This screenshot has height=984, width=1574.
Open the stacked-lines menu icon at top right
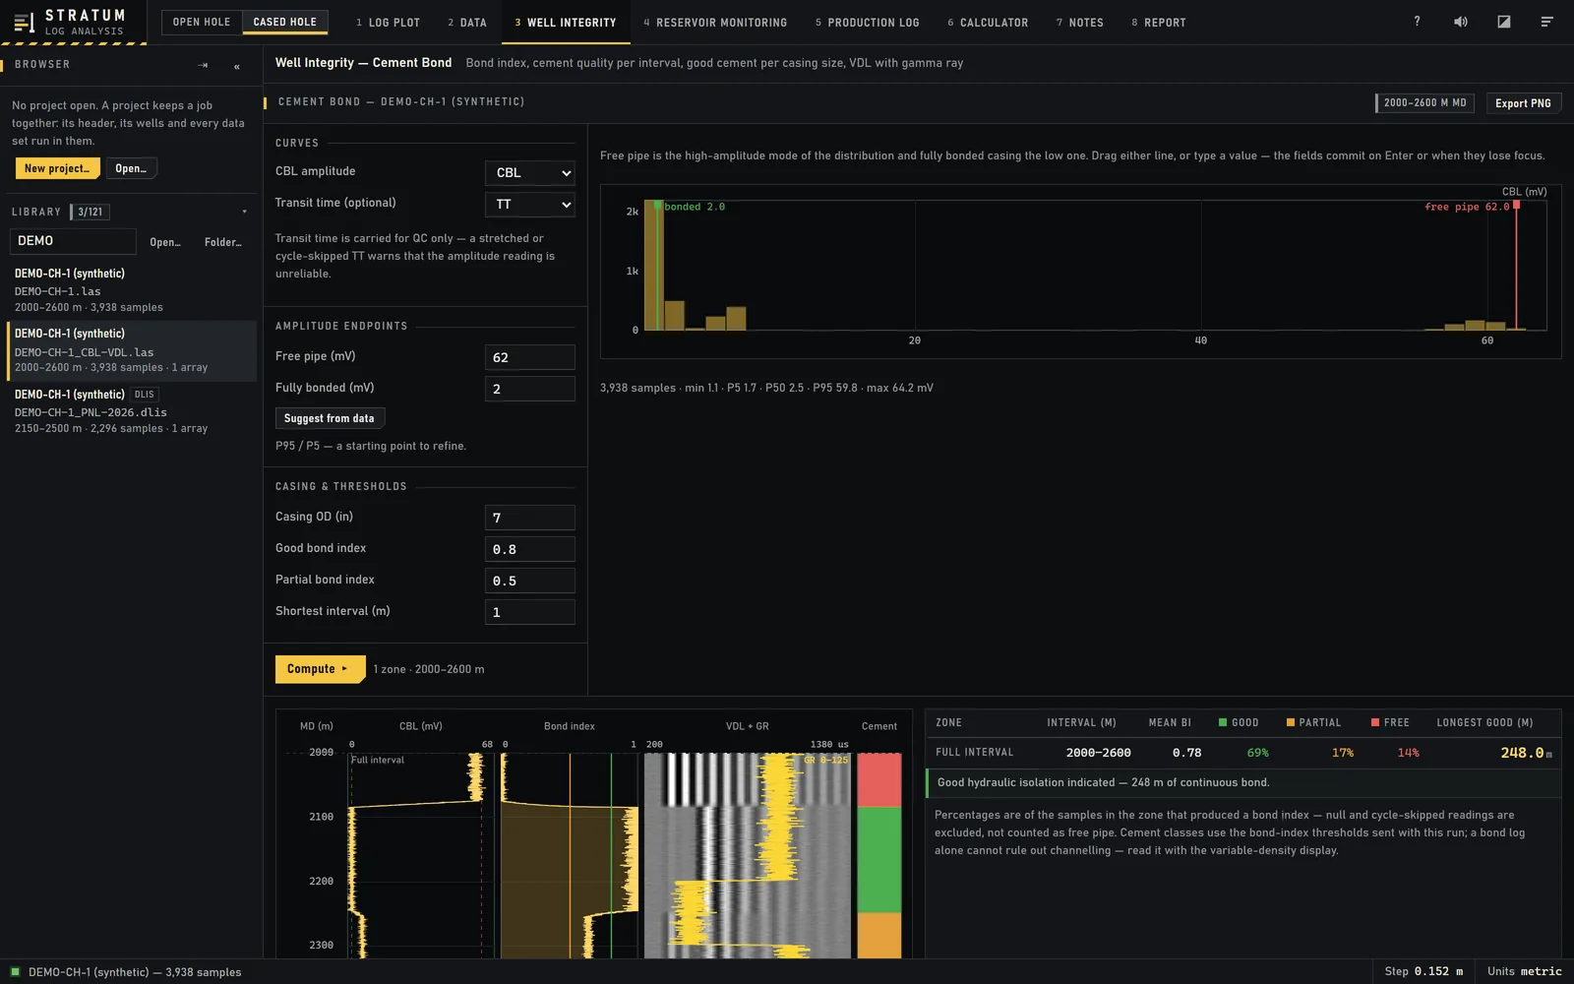(x=1547, y=22)
